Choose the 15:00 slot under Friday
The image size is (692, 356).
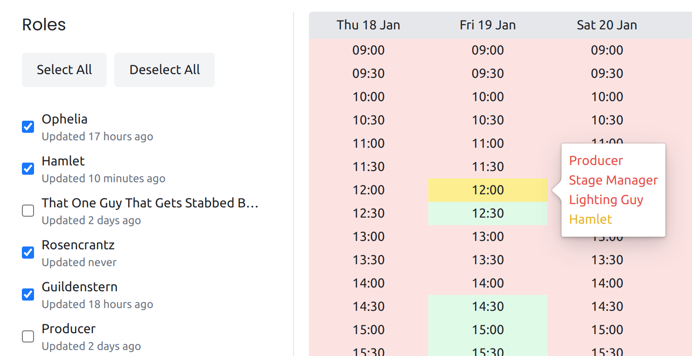pyautogui.click(x=487, y=330)
